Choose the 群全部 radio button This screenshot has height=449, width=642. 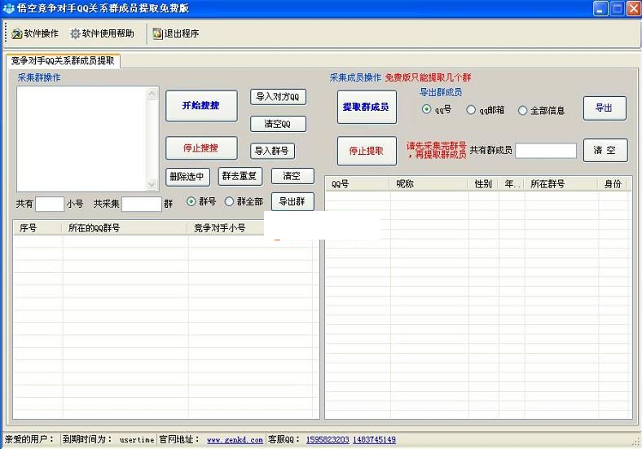(x=229, y=201)
